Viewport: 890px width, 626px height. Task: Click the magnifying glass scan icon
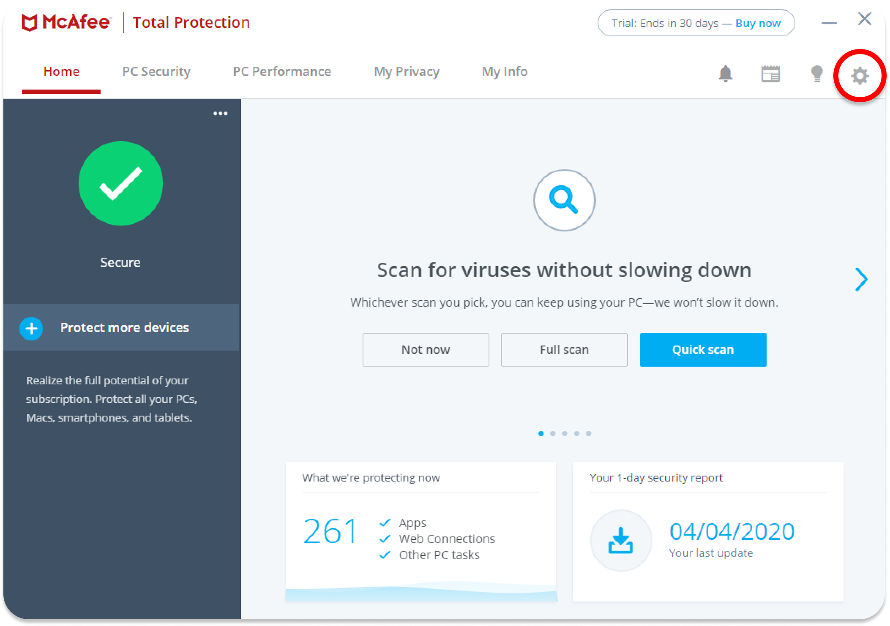point(564,200)
